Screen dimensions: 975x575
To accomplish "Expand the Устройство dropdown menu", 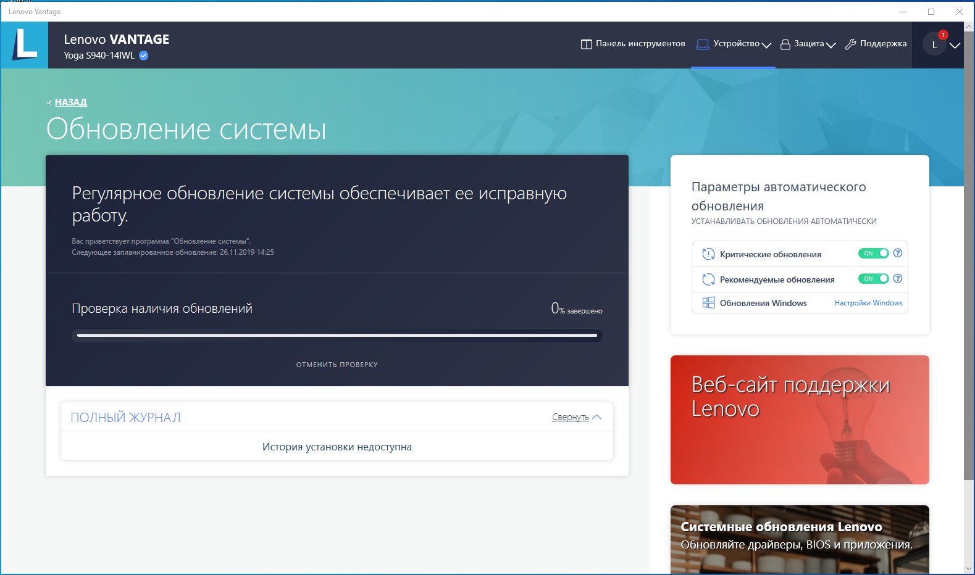I will tap(734, 44).
